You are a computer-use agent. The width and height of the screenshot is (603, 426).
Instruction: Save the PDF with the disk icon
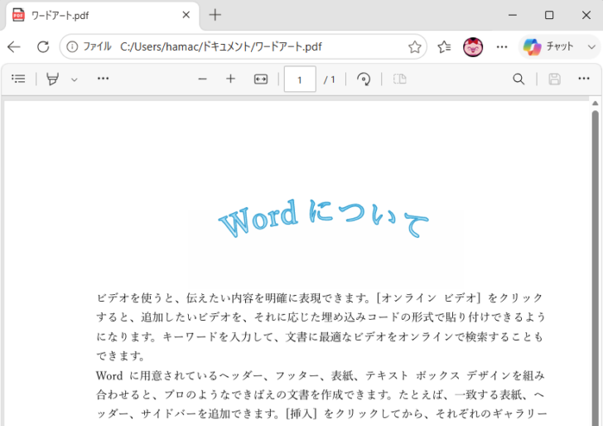point(554,79)
